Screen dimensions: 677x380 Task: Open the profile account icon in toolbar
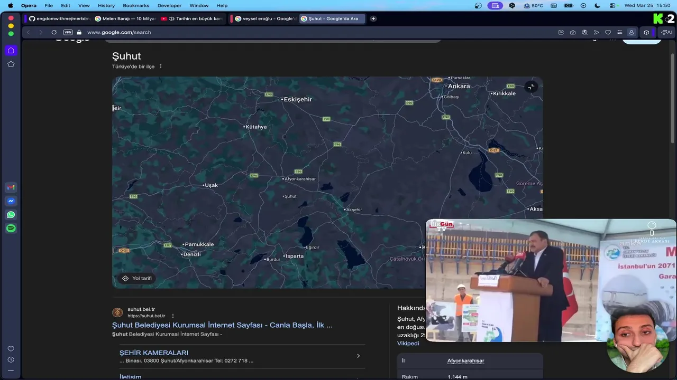pyautogui.click(x=631, y=32)
